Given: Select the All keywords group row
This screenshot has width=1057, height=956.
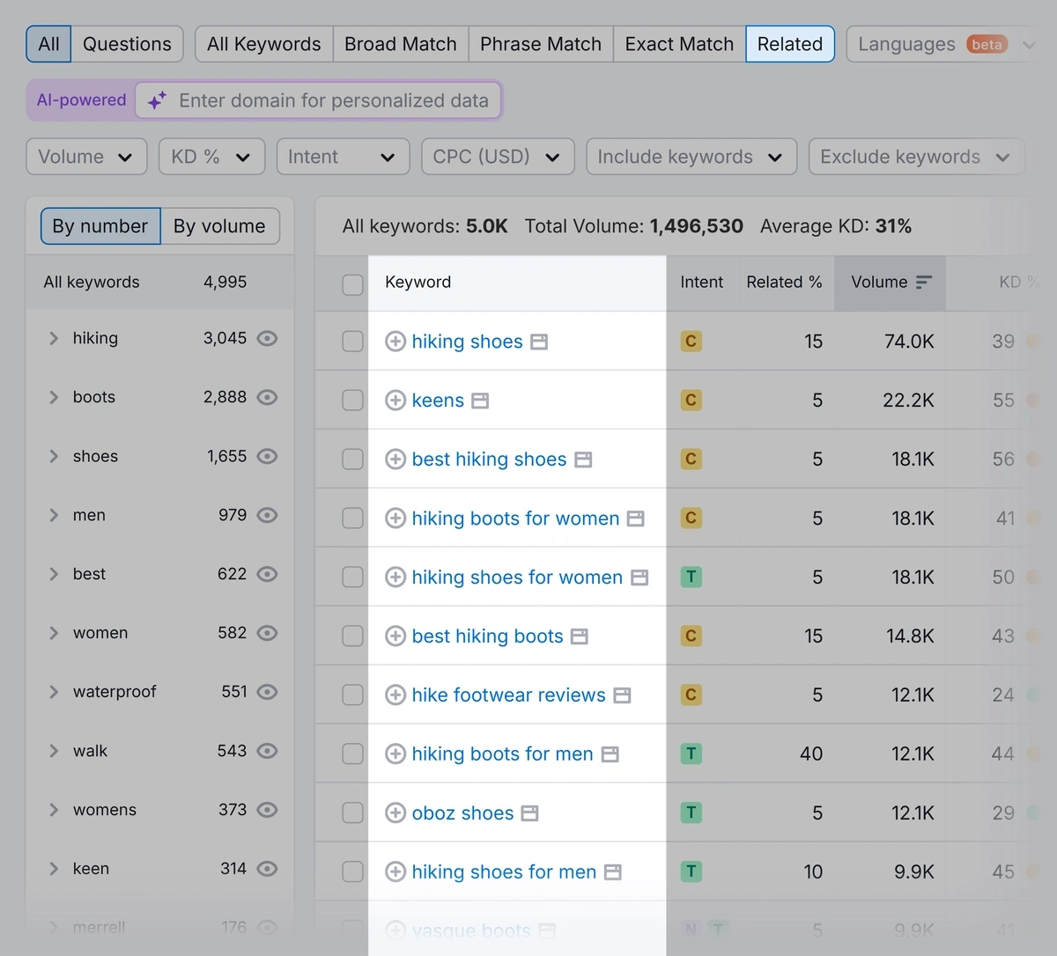Looking at the screenshot, I should point(159,283).
